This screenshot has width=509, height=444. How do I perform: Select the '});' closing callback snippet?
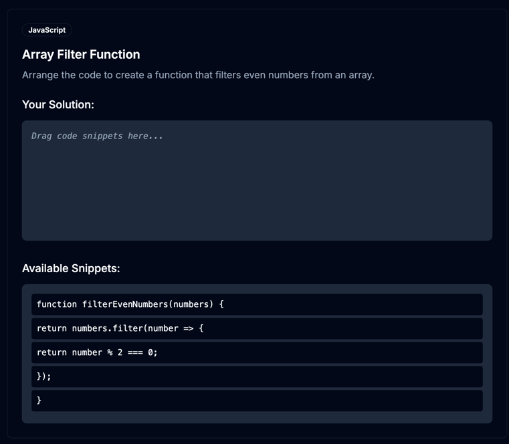[257, 376]
